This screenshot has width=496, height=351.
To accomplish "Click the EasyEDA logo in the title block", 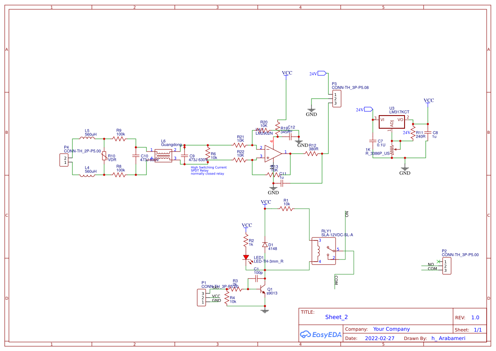I will [x=320, y=334].
